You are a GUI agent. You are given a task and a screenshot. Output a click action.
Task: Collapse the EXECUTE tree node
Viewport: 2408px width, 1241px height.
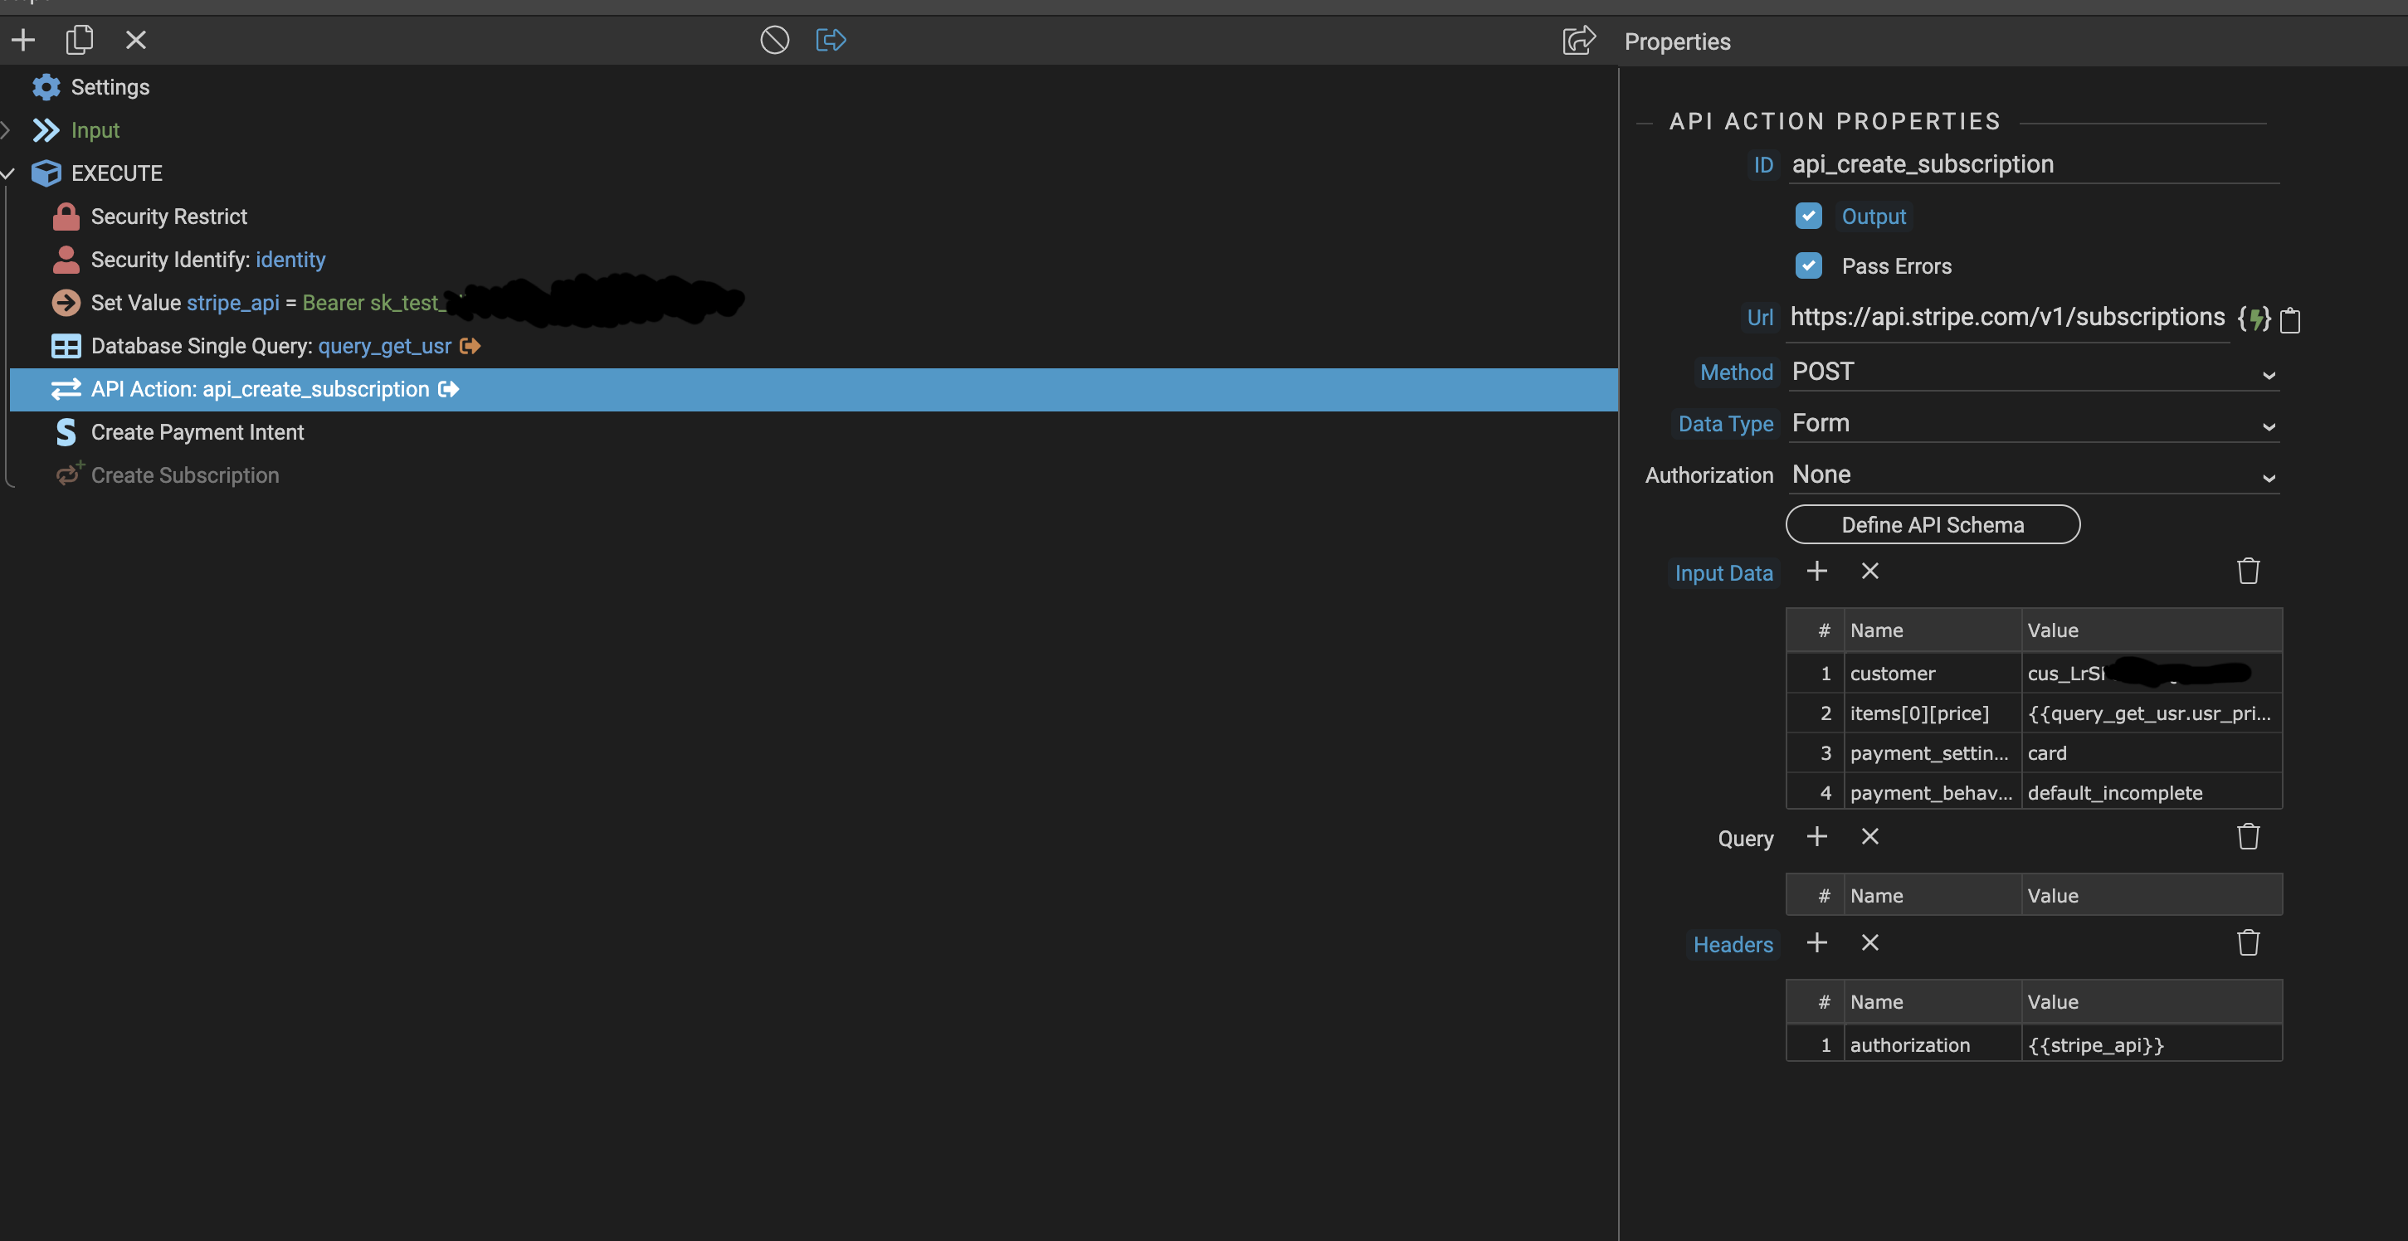[x=7, y=173]
